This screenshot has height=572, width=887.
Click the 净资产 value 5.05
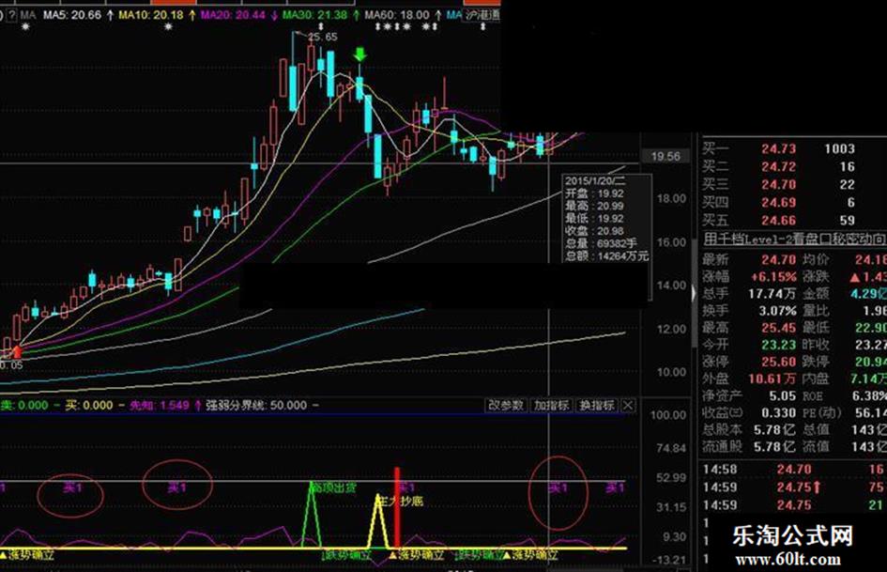tap(783, 395)
